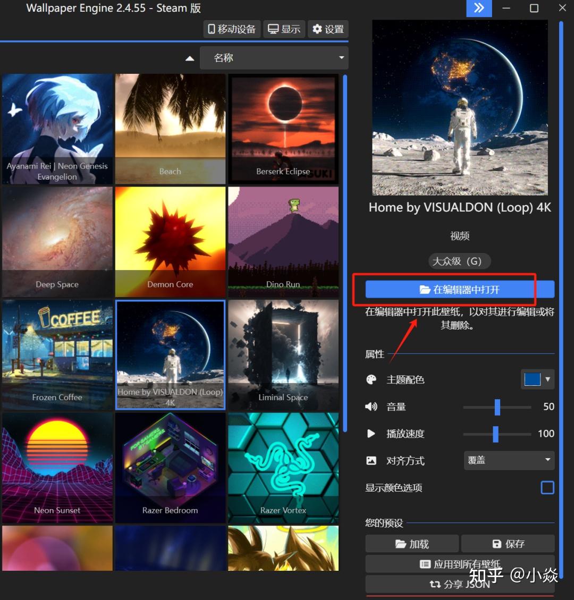The height and width of the screenshot is (600, 574).
Task: Click the 保存 save preset button
Action: [508, 544]
